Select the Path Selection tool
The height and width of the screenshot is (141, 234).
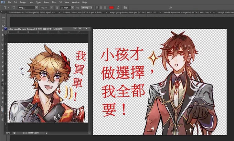(x=3, y=88)
